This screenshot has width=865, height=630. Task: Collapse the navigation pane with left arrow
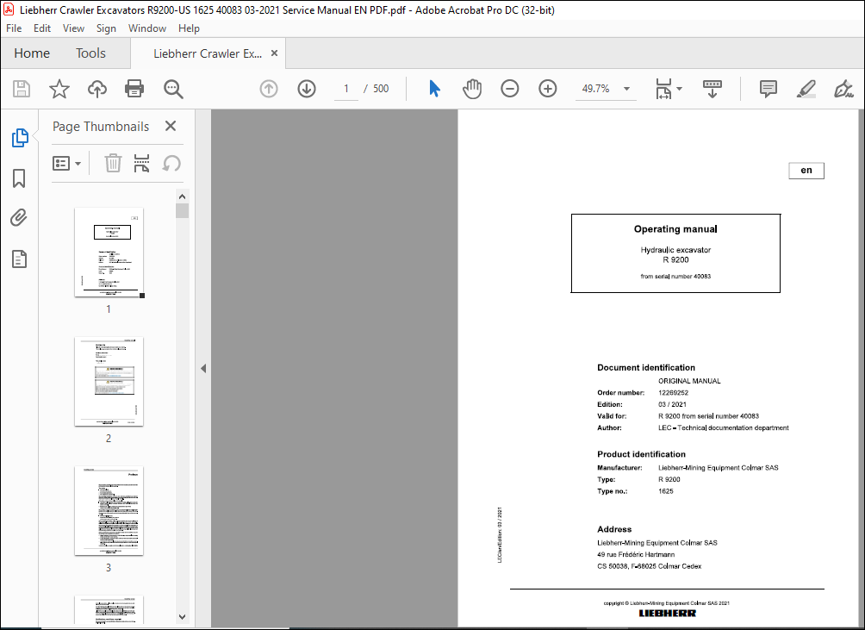tap(203, 368)
